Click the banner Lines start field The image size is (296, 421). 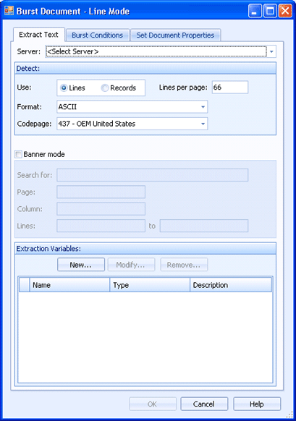101,226
